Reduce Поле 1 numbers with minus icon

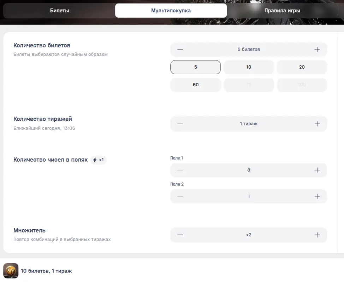[x=180, y=170]
